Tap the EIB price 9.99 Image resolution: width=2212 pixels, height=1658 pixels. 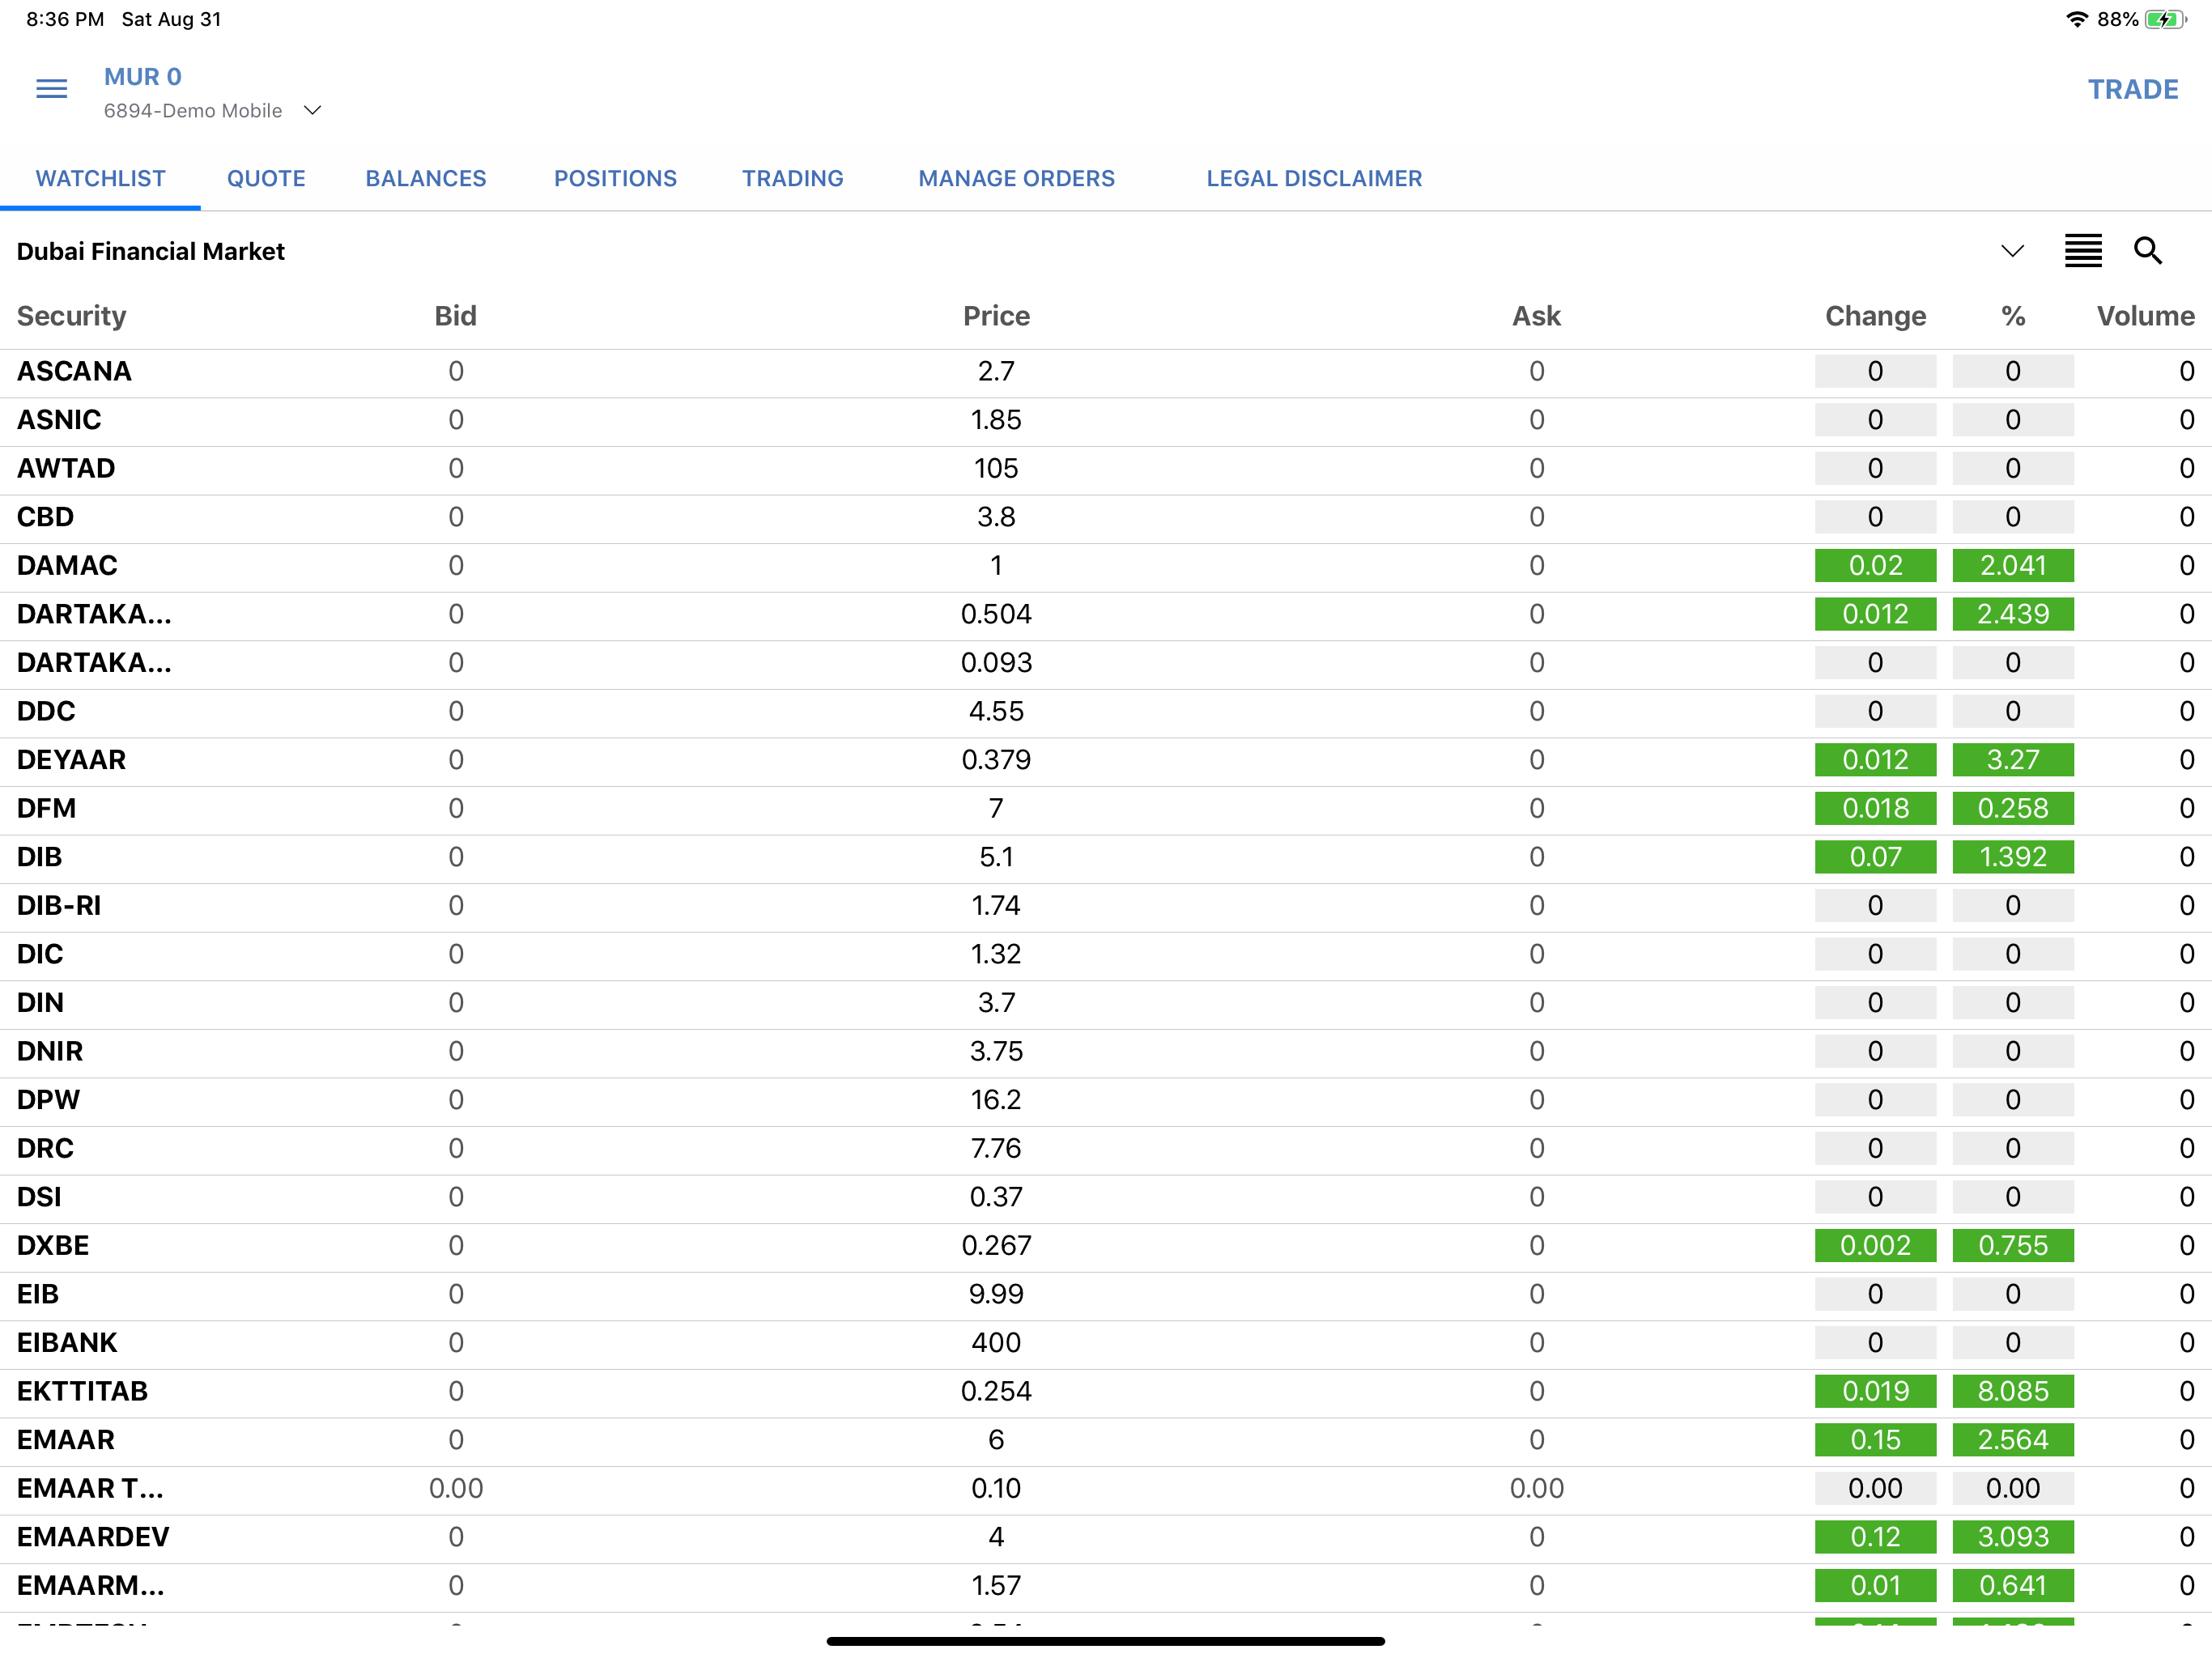(996, 1294)
